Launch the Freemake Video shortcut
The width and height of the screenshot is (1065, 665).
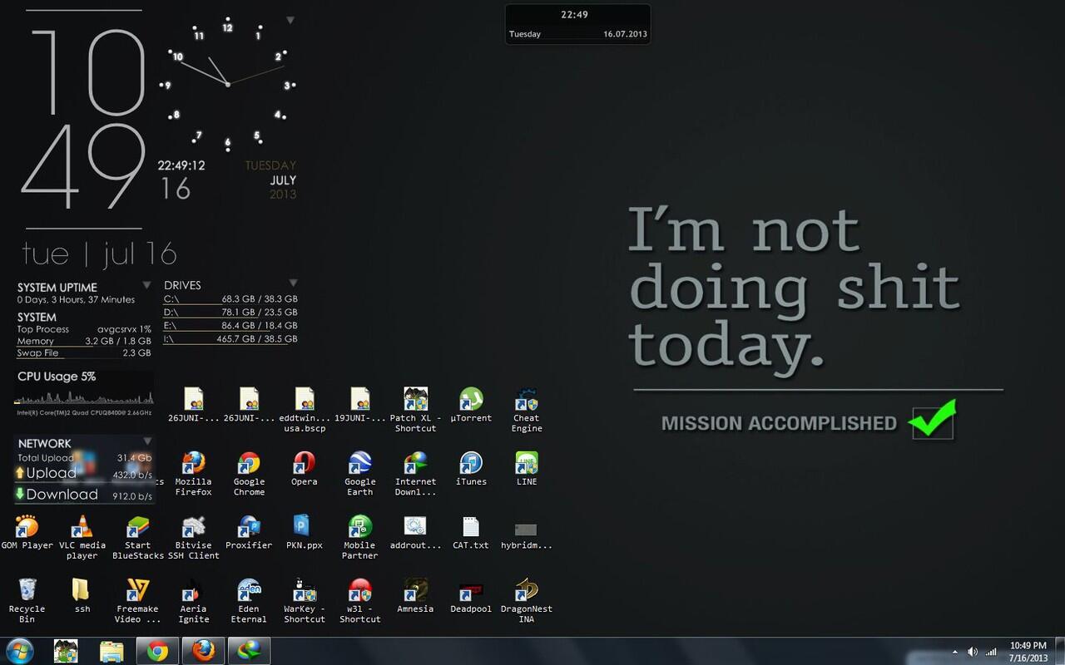(x=138, y=601)
